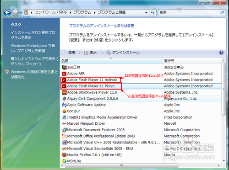Sort list by 名前 column header
Image resolution: width=229 pixels, height=170 pixels.
pyautogui.click(x=111, y=61)
